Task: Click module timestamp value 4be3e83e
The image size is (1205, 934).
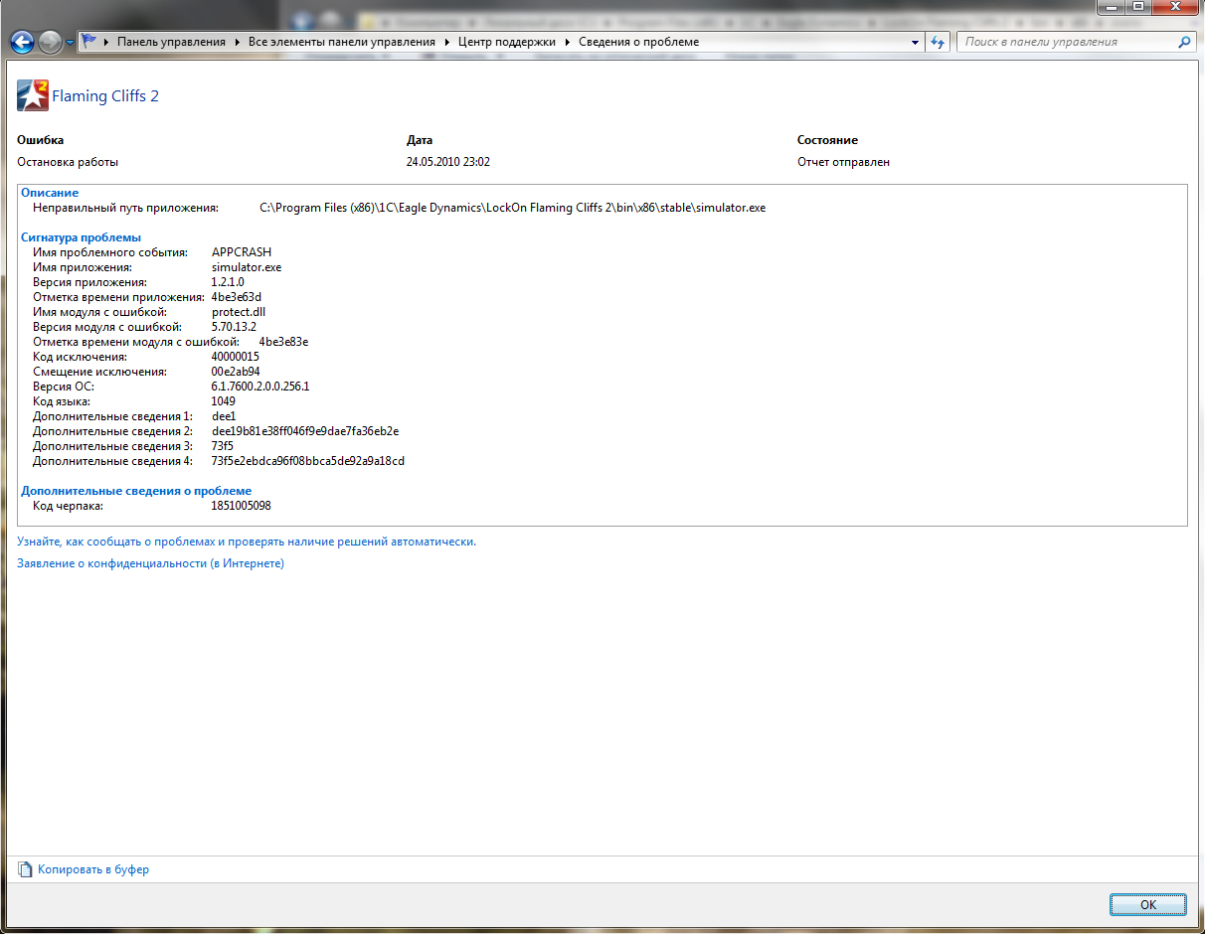Action: (283, 342)
